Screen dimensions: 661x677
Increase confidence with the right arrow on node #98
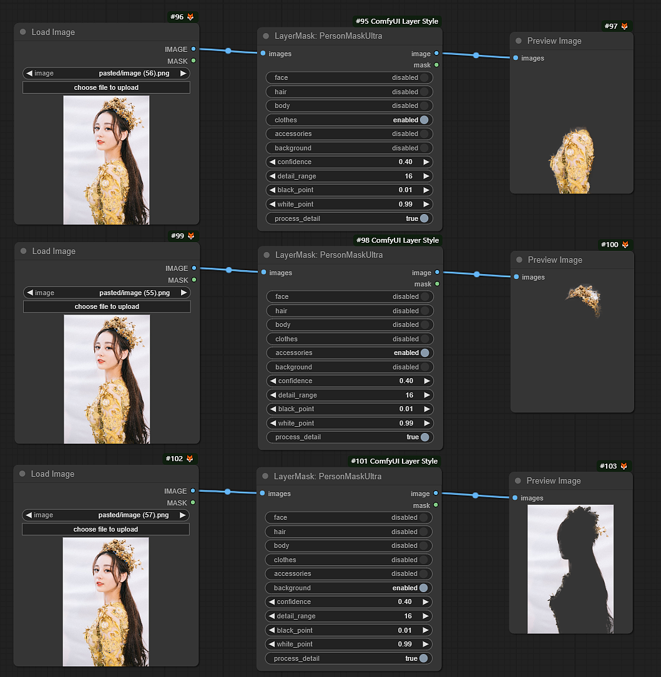coord(427,381)
